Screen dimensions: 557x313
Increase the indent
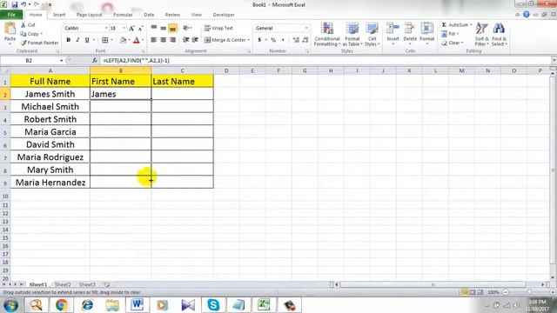pyautogui.click(x=195, y=40)
